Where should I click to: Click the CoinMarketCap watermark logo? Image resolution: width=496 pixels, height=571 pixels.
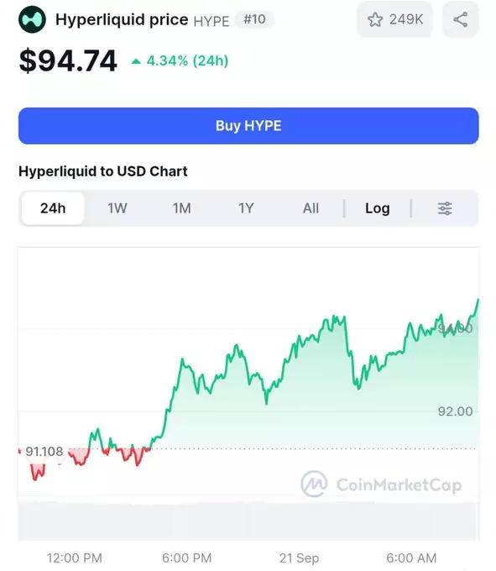coord(314,484)
